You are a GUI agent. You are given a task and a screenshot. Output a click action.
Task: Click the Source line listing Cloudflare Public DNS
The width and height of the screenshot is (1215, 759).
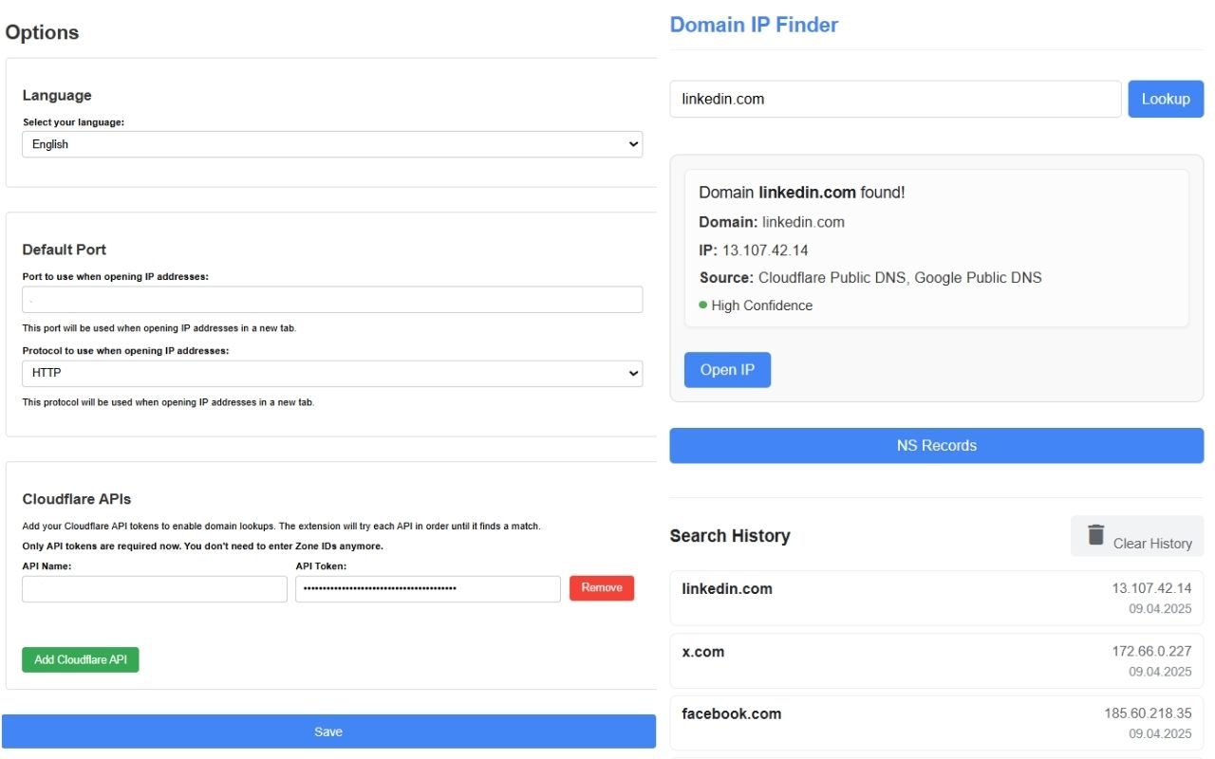point(870,278)
